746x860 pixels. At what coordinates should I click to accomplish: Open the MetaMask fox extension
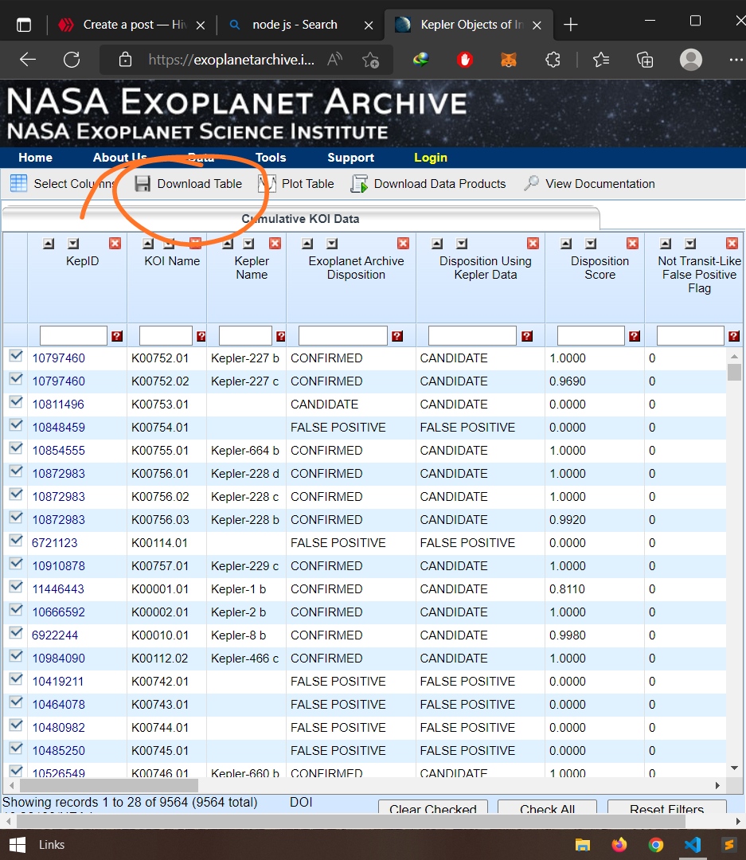pos(509,59)
